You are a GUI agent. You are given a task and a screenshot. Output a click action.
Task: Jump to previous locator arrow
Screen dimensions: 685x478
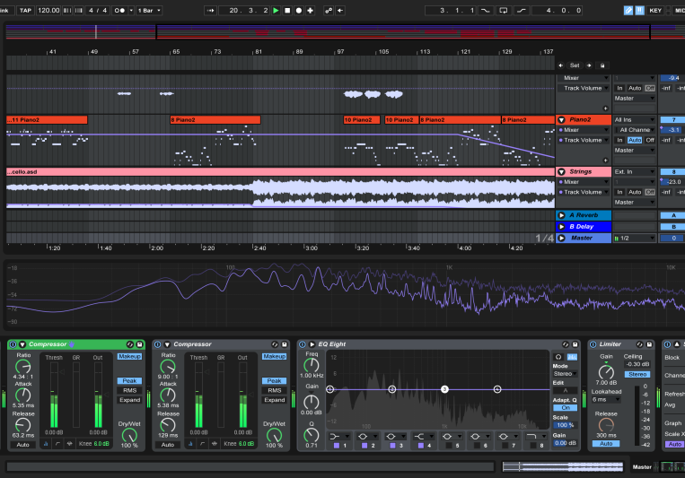pyautogui.click(x=561, y=65)
